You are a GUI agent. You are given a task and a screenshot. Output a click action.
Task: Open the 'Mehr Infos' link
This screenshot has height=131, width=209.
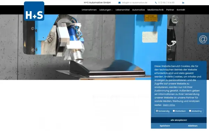[x=169, y=105]
